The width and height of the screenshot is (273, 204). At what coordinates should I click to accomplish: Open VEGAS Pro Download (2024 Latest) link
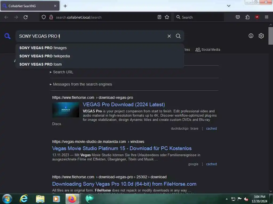[124, 104]
